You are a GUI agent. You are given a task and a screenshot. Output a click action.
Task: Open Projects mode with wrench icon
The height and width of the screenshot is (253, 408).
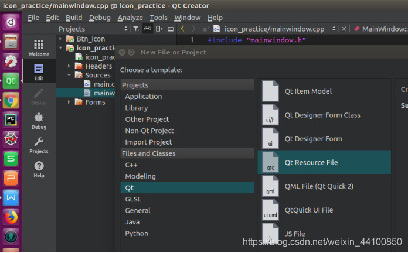point(39,145)
